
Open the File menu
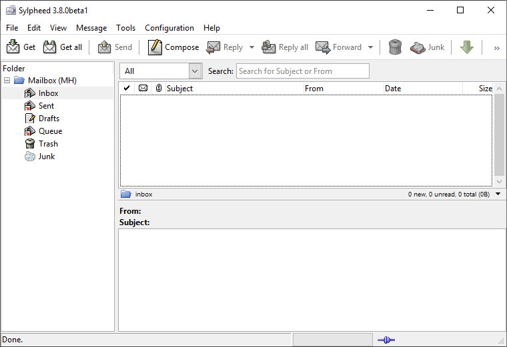(12, 28)
